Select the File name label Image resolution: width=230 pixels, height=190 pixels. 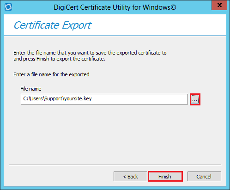click(31, 89)
